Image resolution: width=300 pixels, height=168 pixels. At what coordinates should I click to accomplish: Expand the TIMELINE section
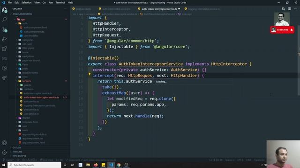(17, 152)
